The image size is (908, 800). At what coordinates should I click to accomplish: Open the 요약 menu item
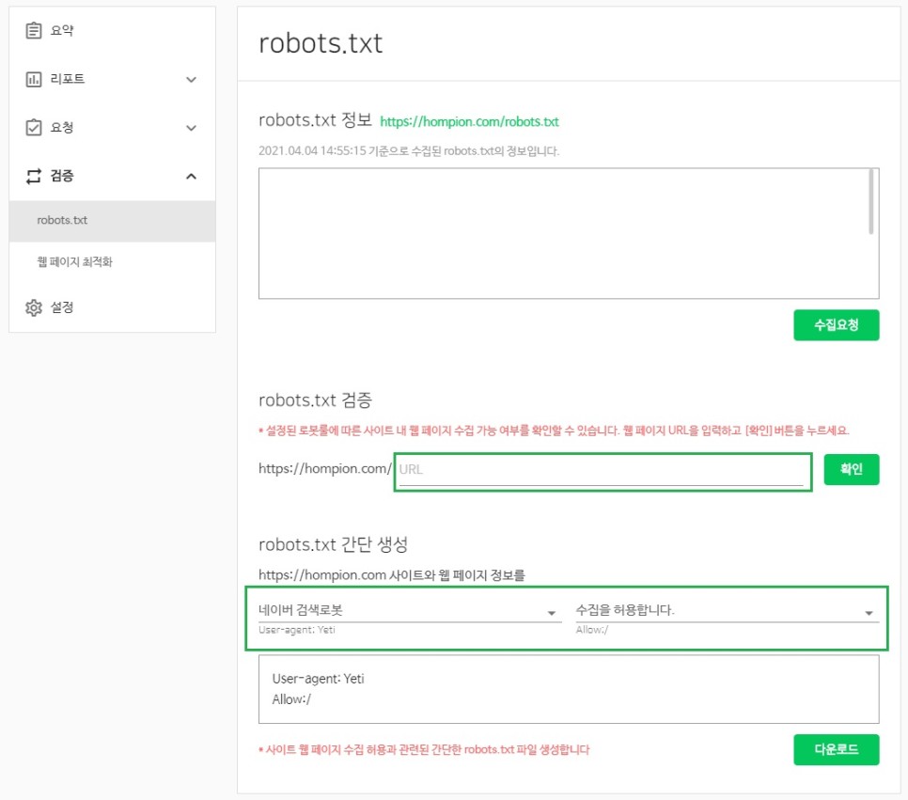click(x=62, y=31)
